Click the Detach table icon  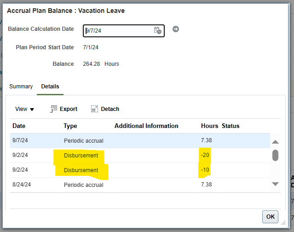coord(94,109)
